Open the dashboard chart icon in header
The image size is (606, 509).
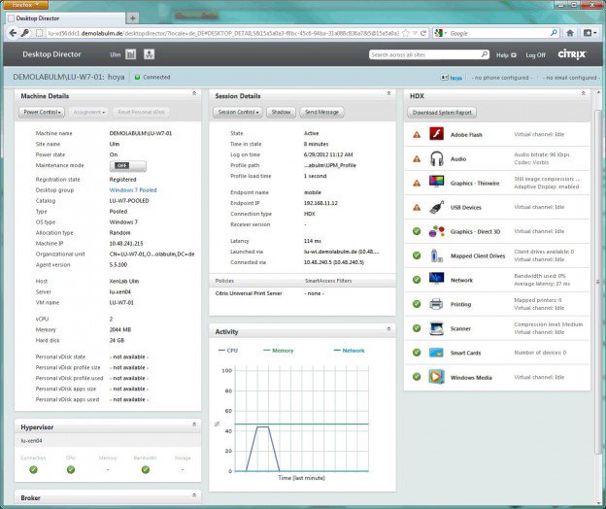131,54
